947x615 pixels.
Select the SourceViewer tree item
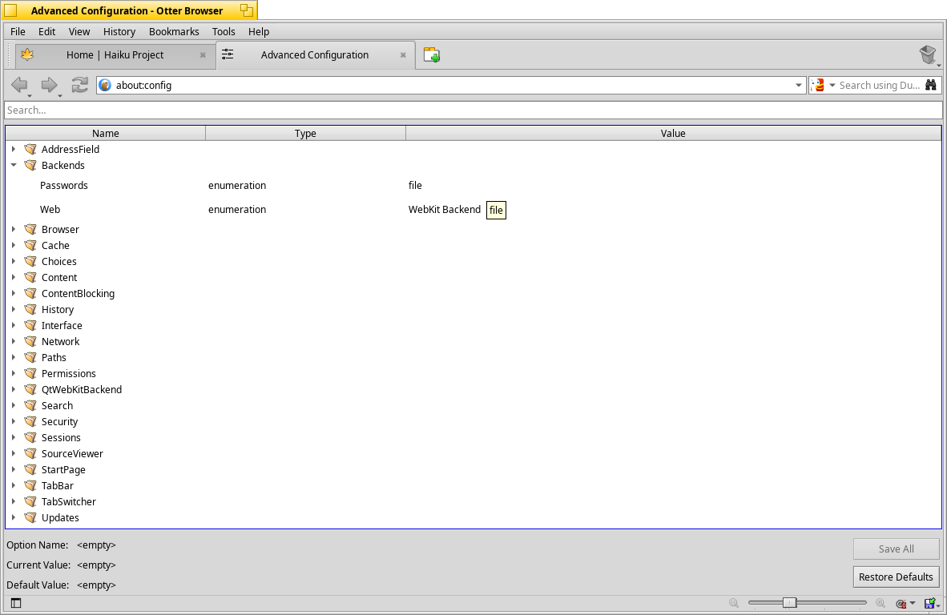(x=72, y=453)
